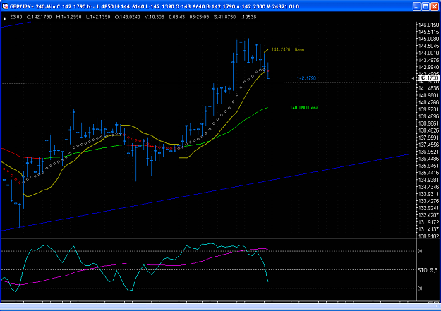
Task: Click the horizontal scrollbar below the chart
Action: tap(220, 307)
